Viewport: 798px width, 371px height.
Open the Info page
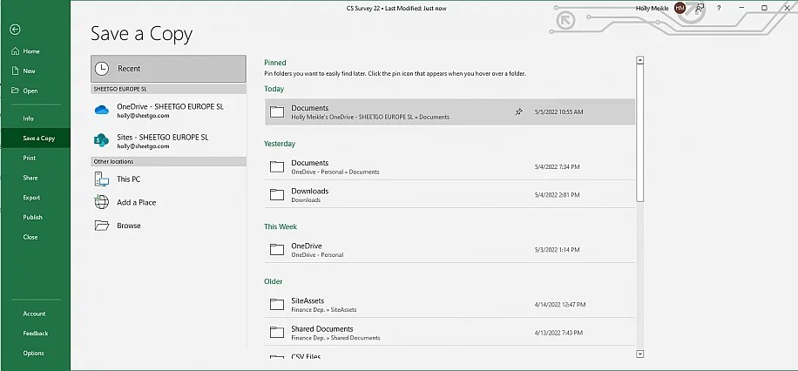[28, 118]
